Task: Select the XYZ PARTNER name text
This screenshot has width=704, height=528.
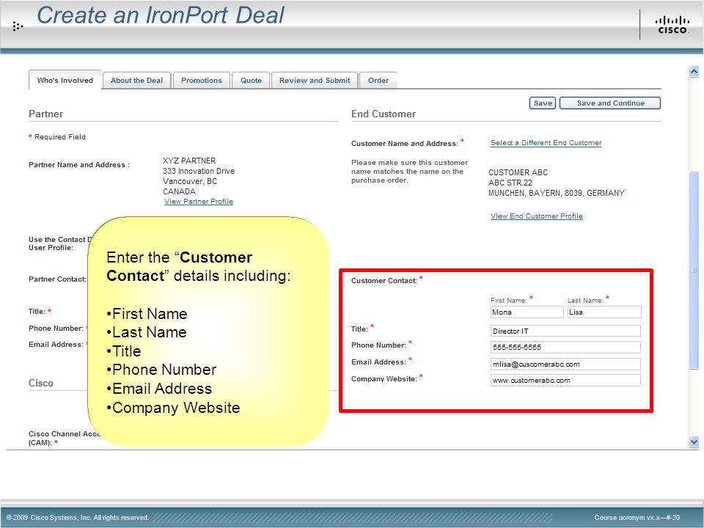Action: pos(189,161)
